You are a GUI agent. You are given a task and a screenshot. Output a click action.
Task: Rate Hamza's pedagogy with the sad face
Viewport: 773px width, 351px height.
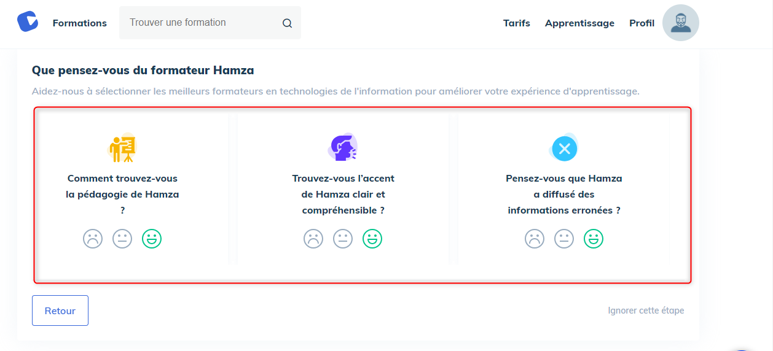tap(93, 239)
